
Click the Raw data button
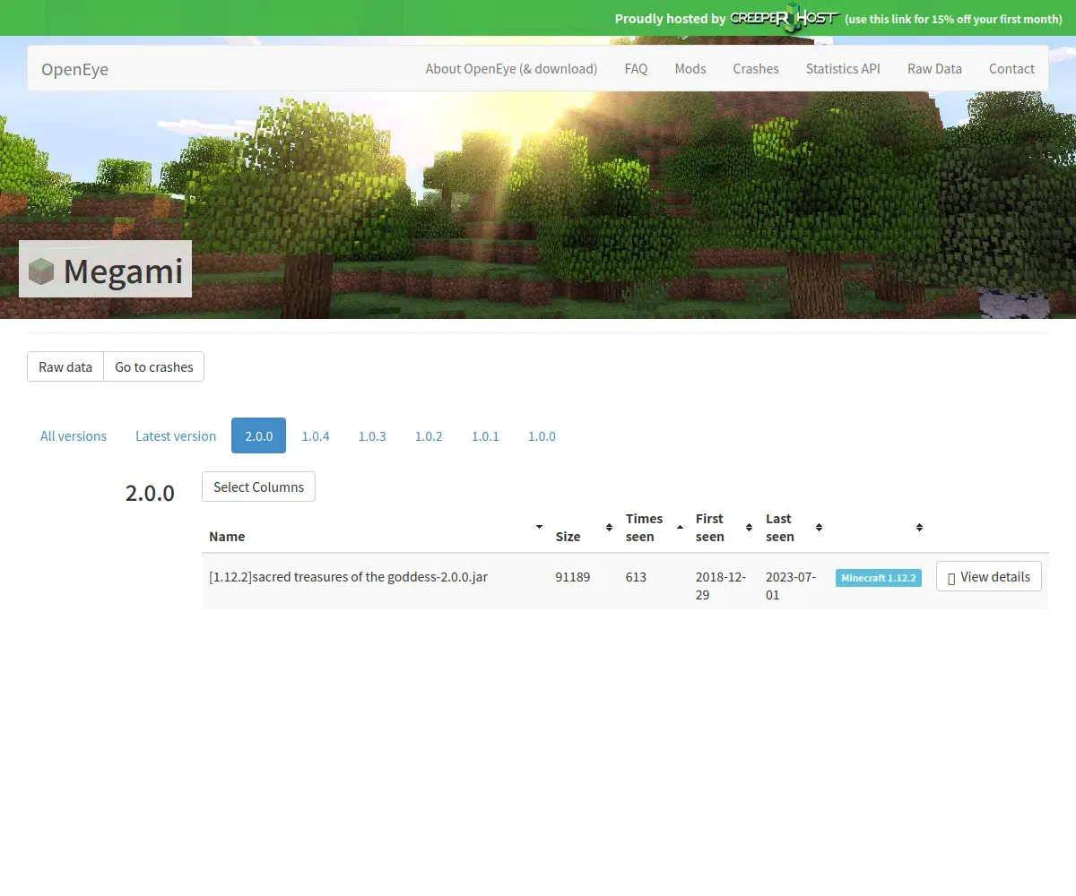65,366
